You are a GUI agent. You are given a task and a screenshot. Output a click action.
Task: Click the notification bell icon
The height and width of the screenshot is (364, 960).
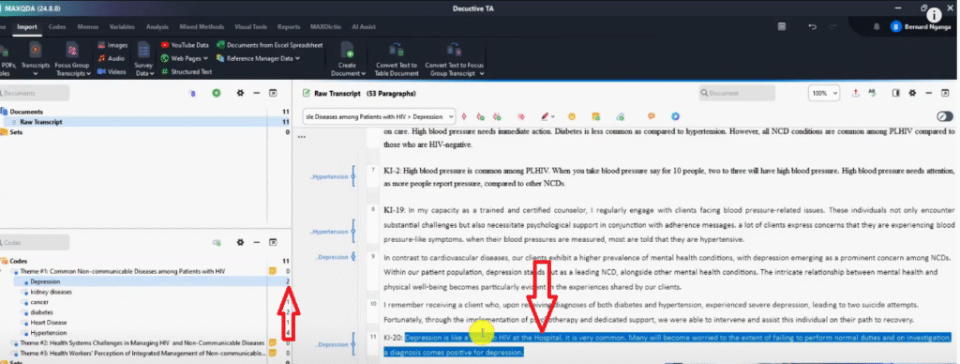coord(877,26)
